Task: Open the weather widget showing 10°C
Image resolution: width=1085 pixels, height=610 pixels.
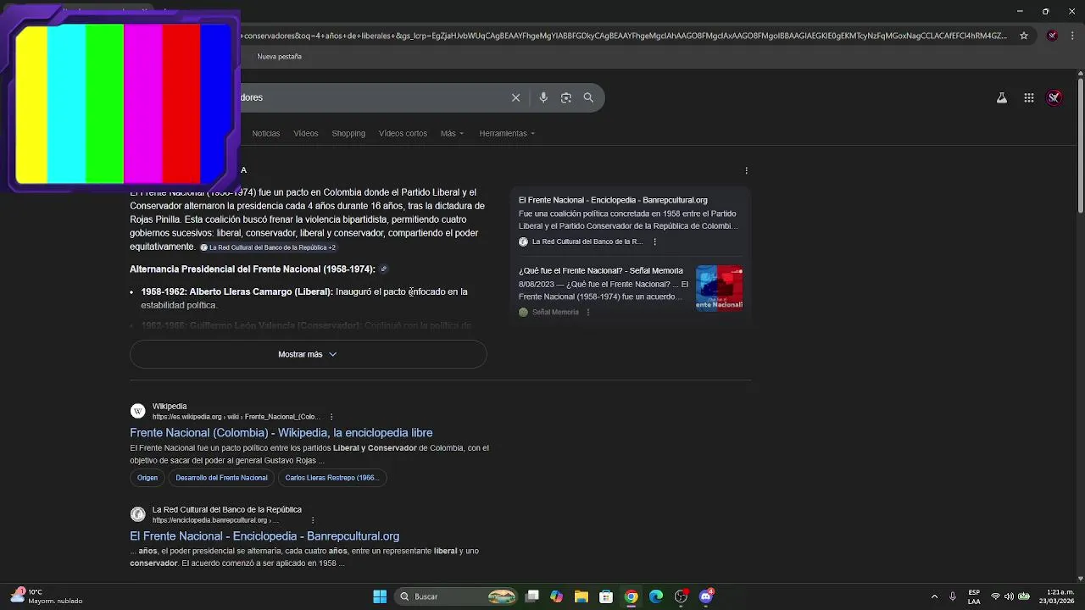Action: [x=47, y=596]
